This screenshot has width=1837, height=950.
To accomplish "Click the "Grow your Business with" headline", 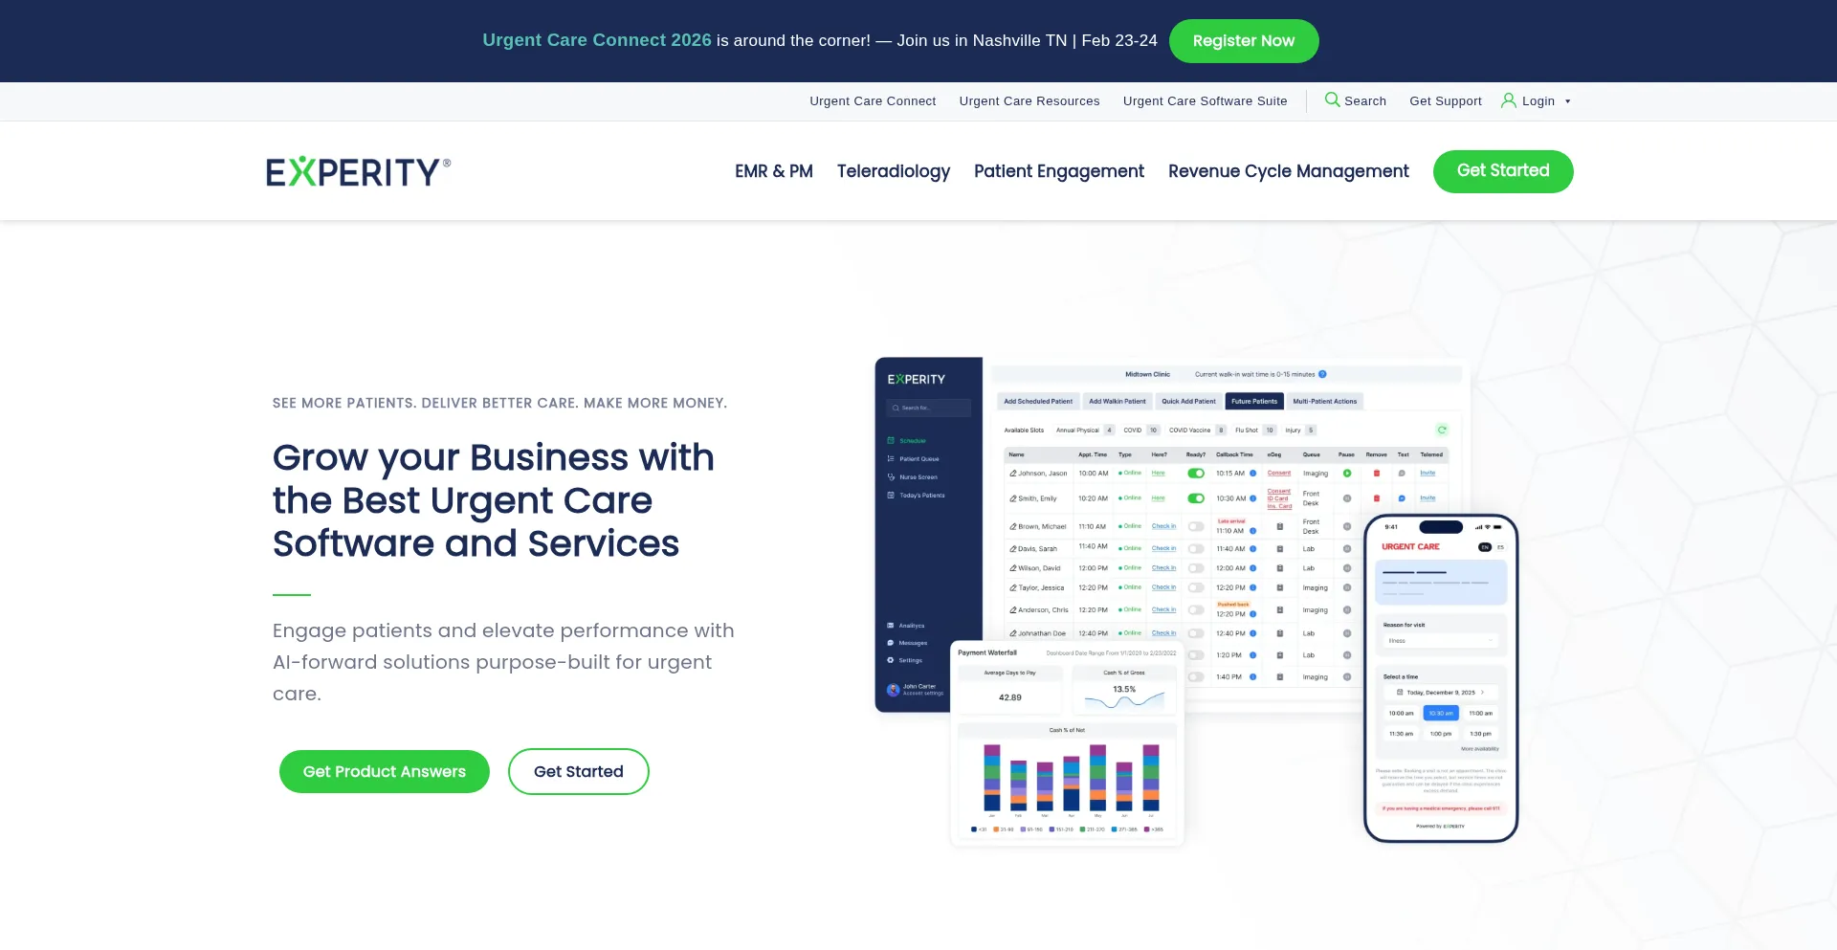I will 494,500.
